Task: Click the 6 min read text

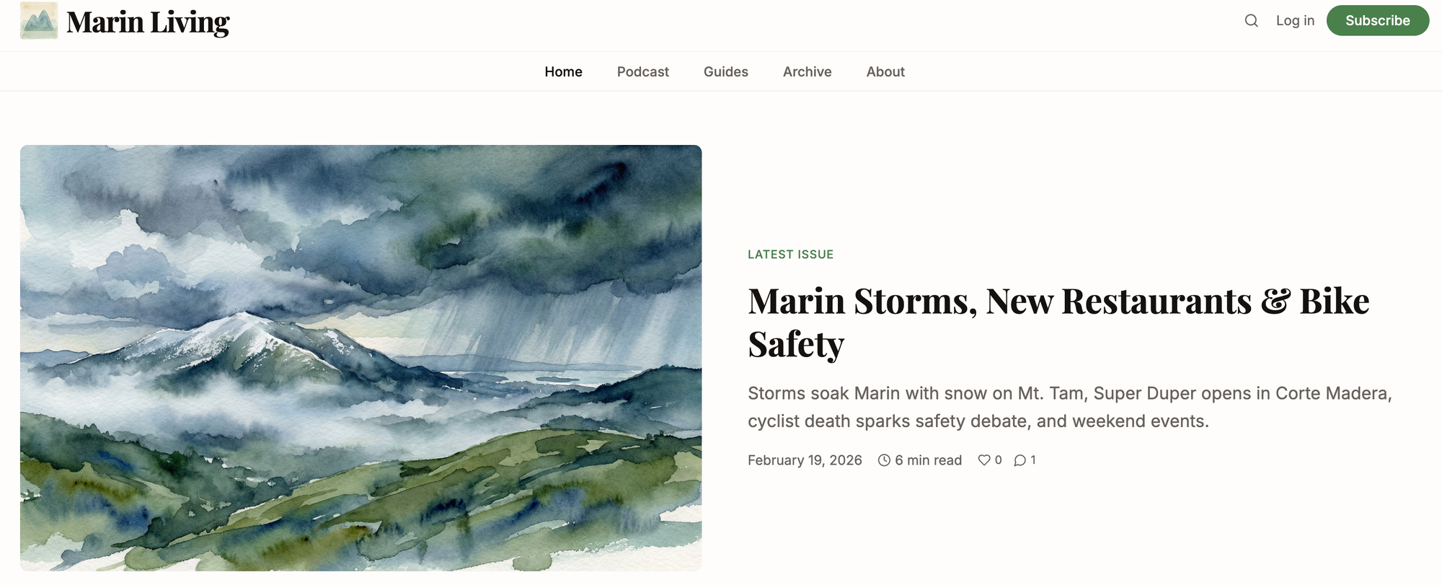Action: [x=928, y=460]
